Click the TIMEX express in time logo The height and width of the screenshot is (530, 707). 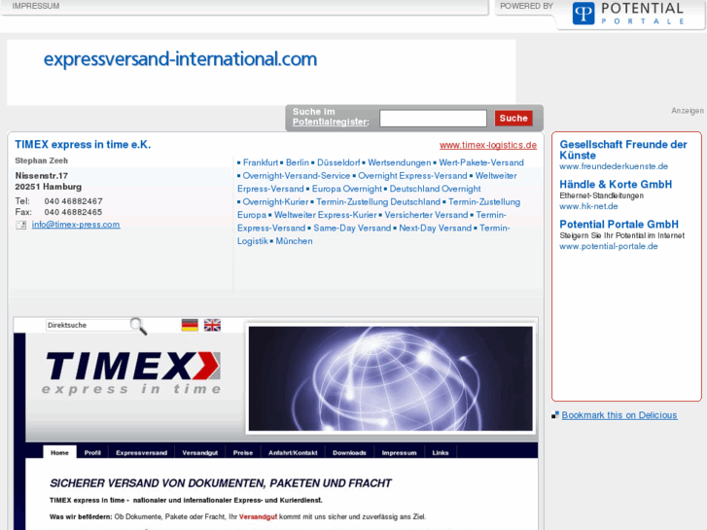pos(130,373)
